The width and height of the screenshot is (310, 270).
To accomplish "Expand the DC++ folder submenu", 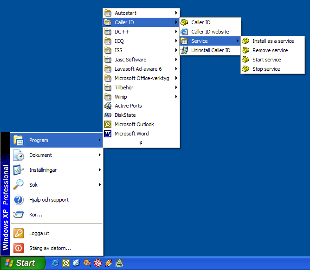I will pos(141,32).
